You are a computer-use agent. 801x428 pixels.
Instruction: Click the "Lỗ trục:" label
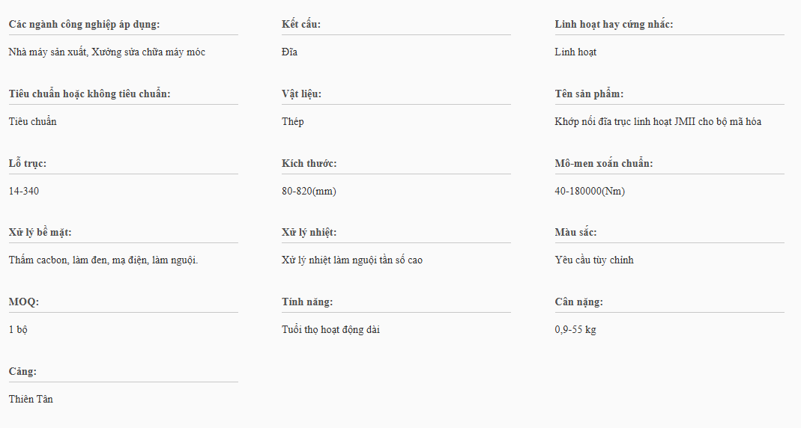pos(28,164)
